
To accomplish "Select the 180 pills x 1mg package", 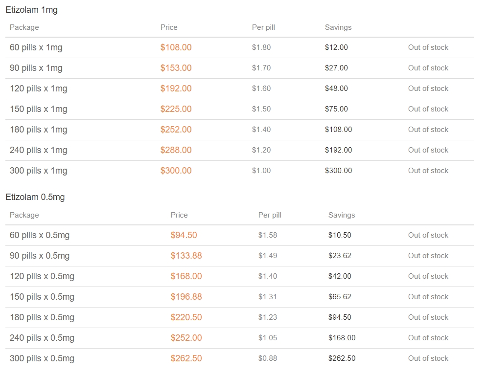I will coord(38,130).
